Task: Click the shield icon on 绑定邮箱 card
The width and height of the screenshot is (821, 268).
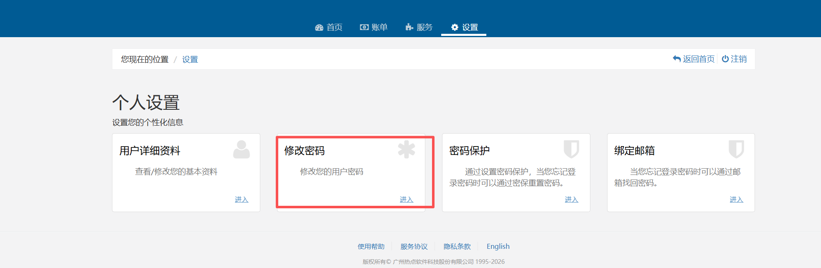Action: click(736, 149)
